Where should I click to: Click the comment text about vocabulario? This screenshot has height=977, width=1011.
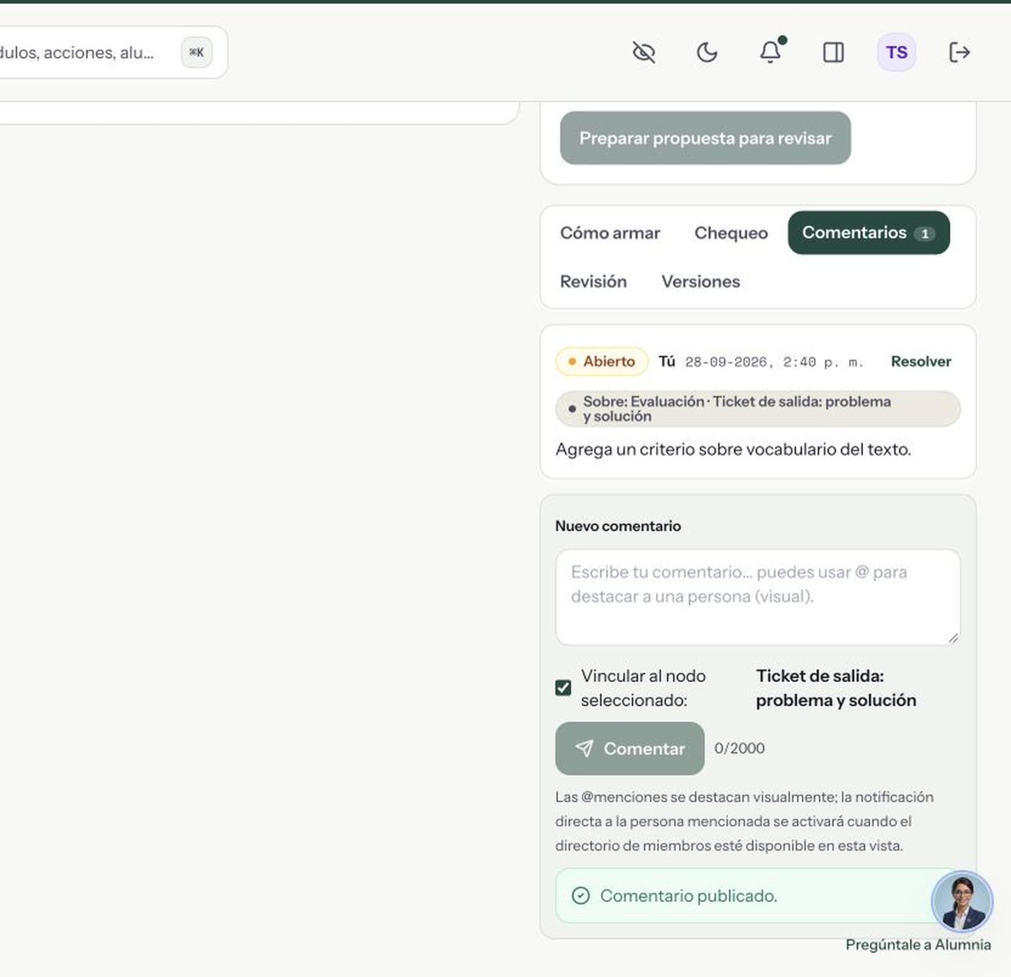733,450
